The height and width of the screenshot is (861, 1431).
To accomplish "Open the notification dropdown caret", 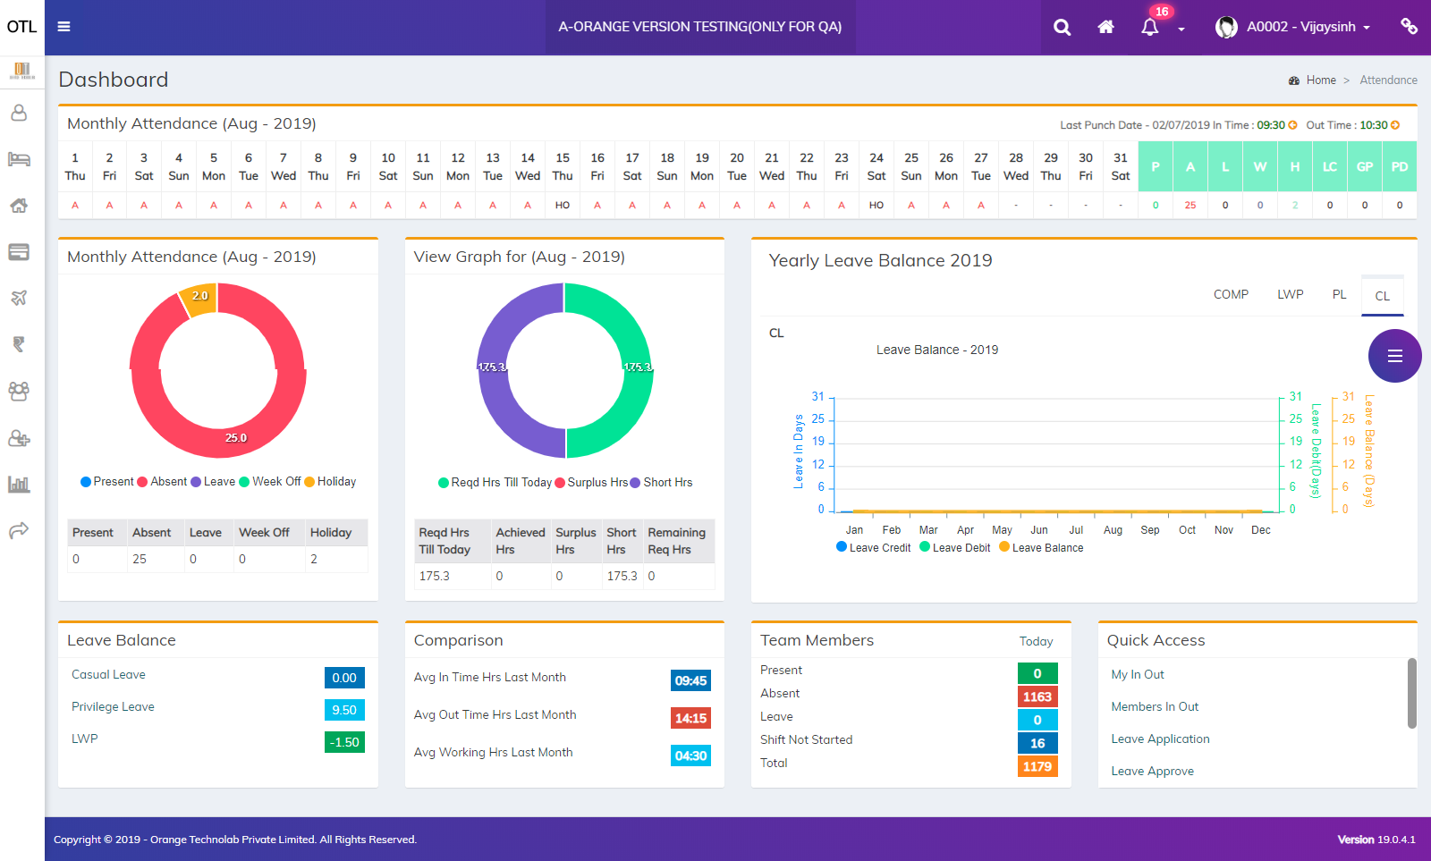I will click(x=1182, y=30).
